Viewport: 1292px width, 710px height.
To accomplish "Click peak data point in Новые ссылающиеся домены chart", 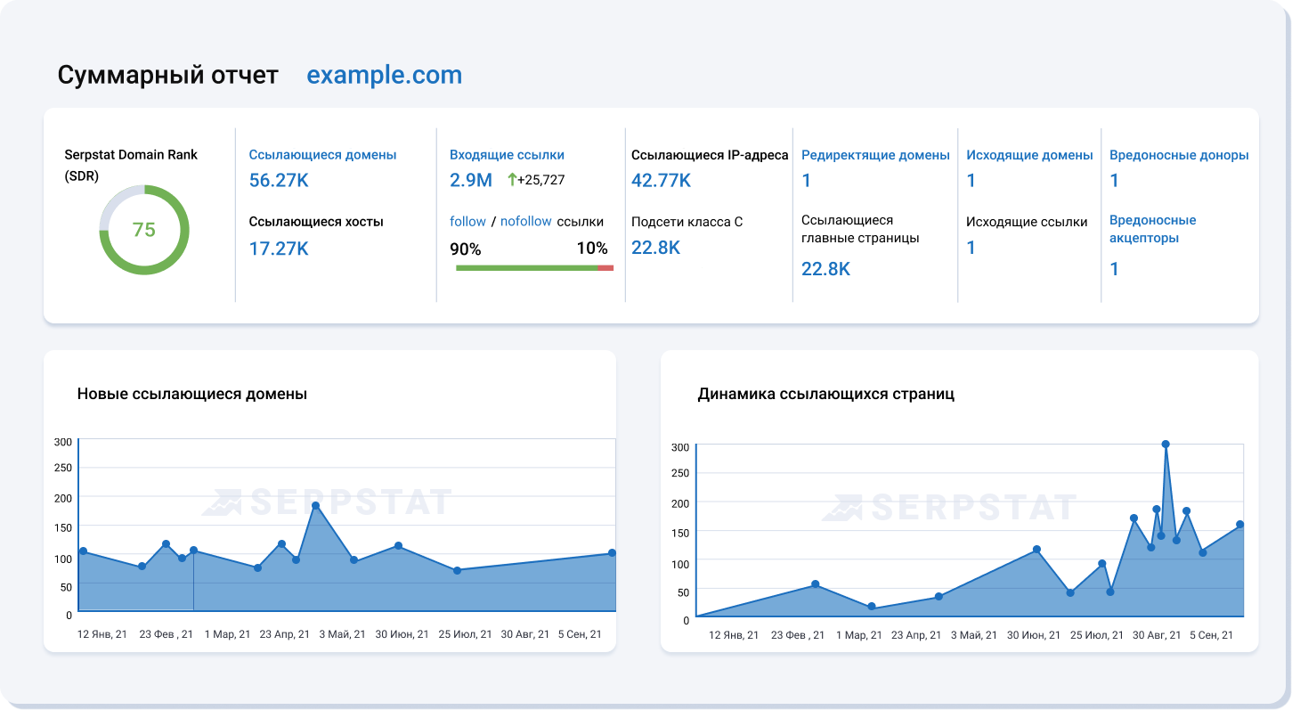I will 315,506.
